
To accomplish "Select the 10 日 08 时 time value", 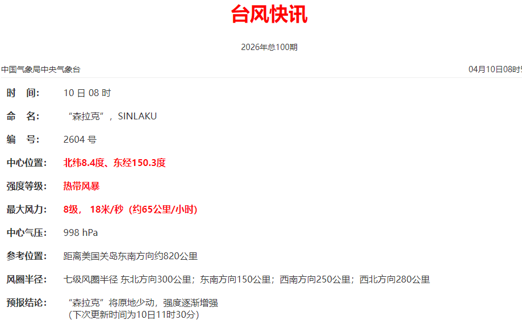I will pyautogui.click(x=87, y=93).
